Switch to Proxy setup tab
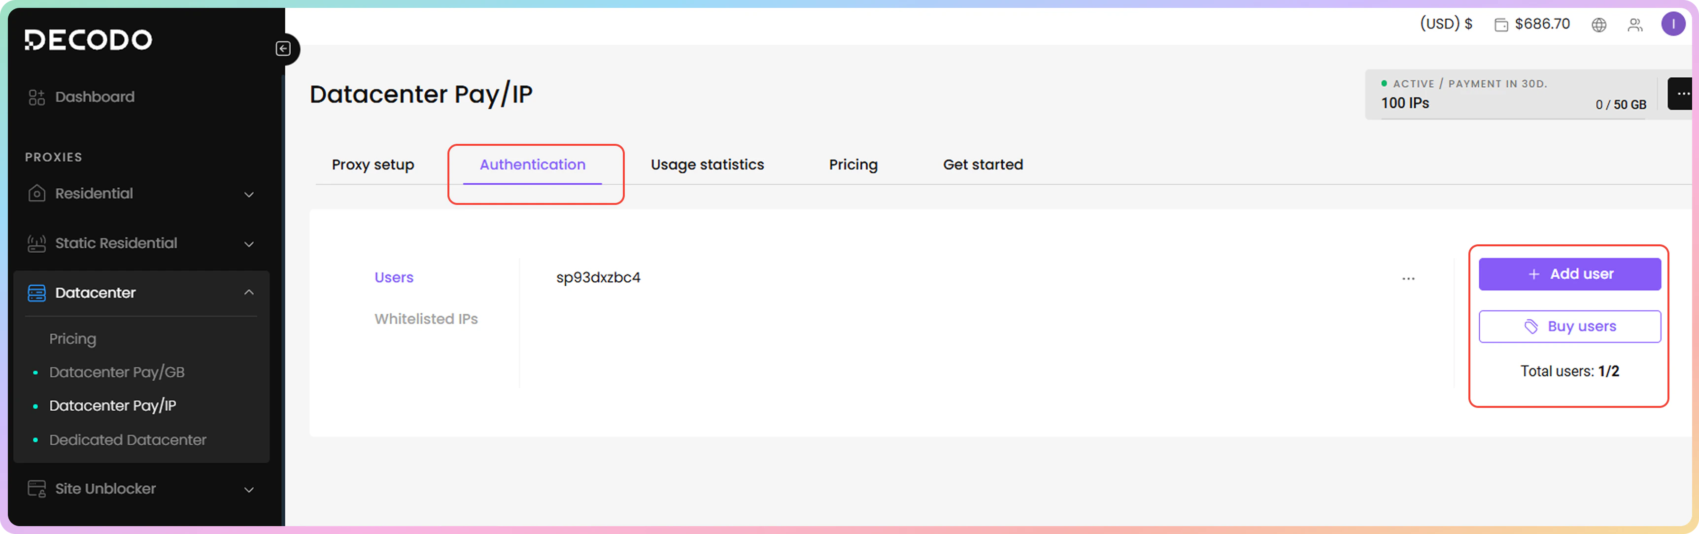Viewport: 1699px width, 534px height. click(x=373, y=165)
